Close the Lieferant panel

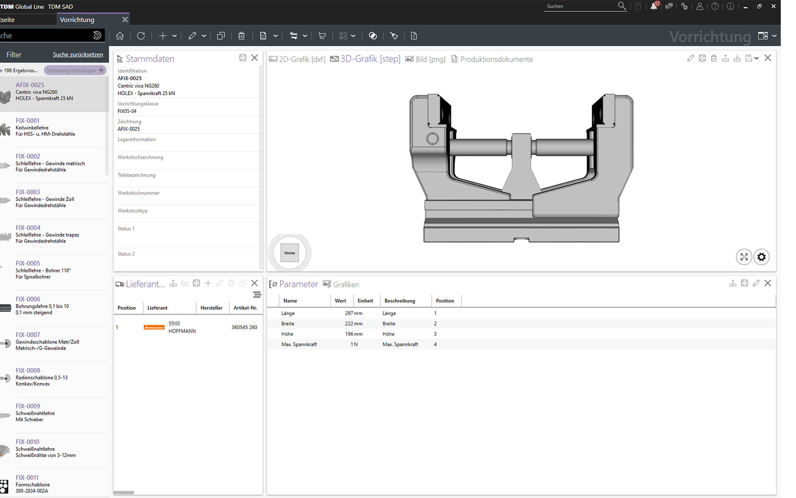click(254, 283)
